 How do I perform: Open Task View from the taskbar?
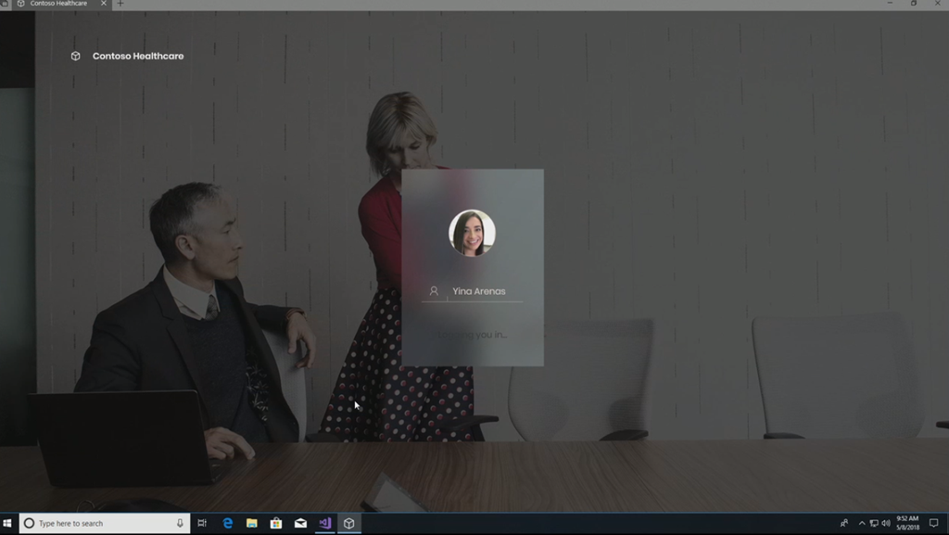pos(202,524)
